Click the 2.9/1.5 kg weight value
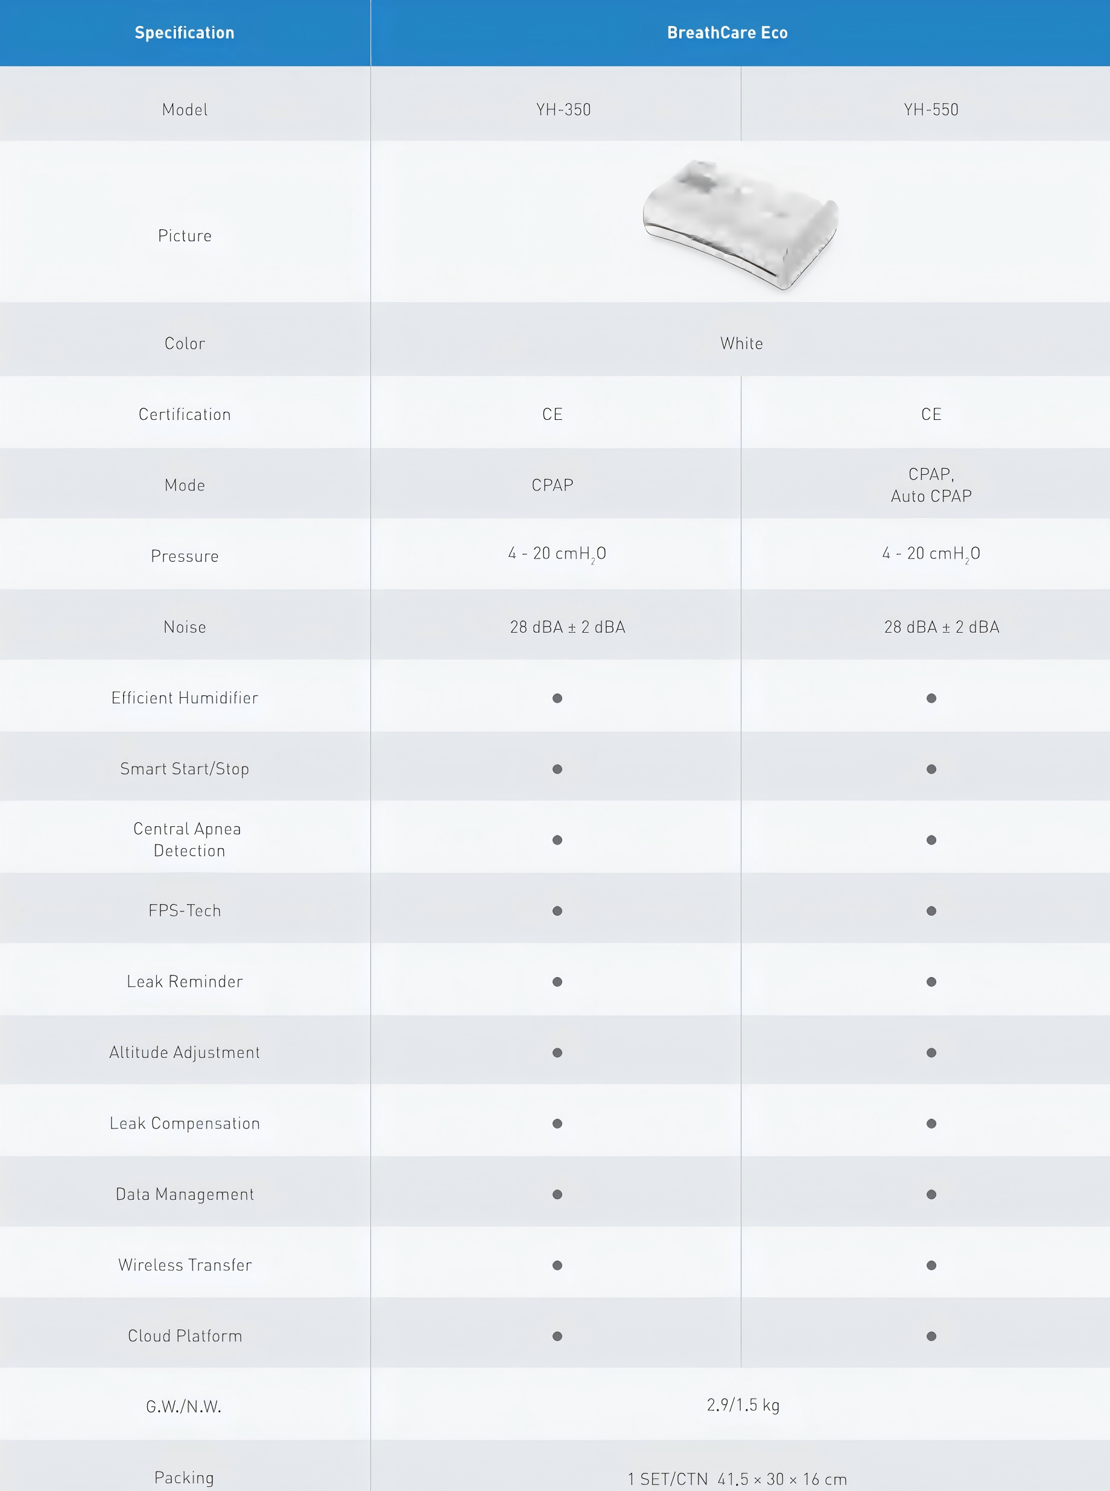 pyautogui.click(x=743, y=1404)
